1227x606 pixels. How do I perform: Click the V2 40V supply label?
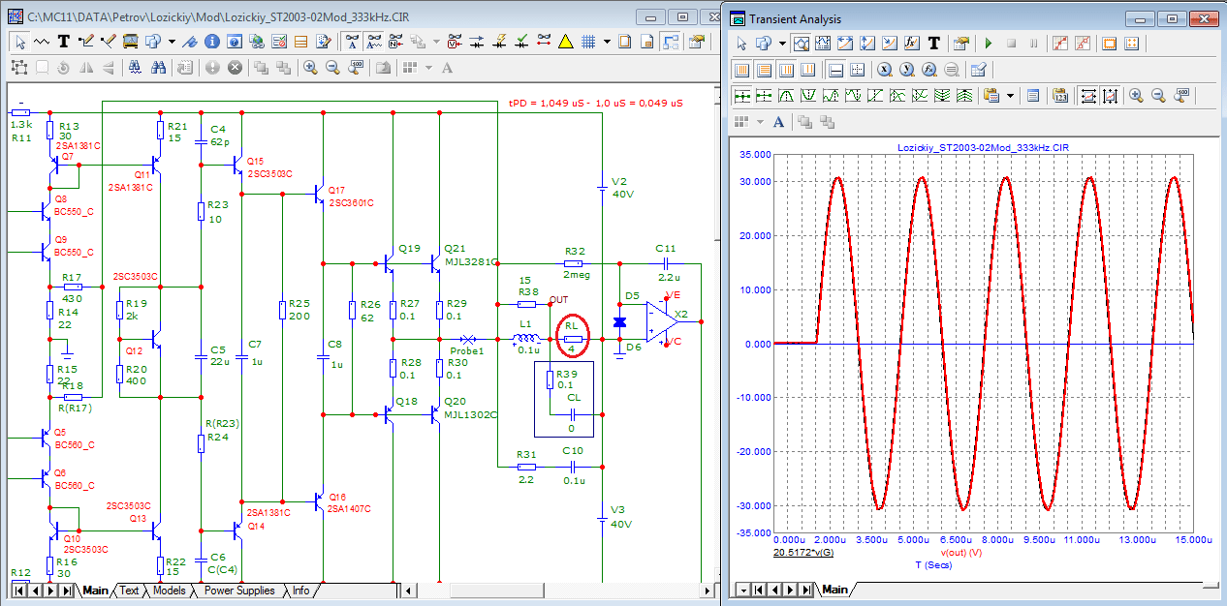click(x=621, y=188)
